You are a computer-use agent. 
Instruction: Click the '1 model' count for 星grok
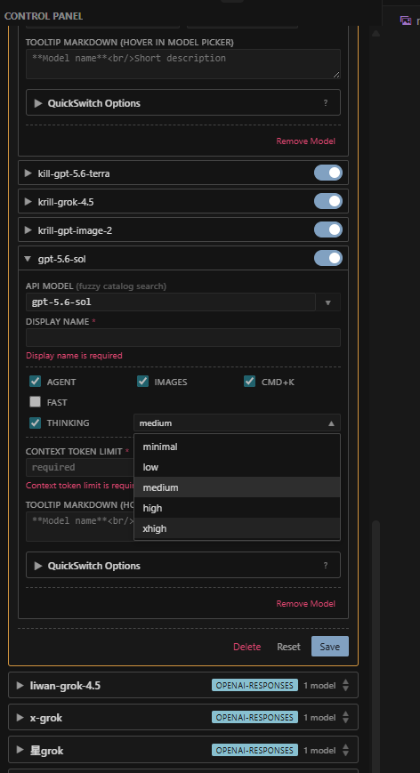coord(319,751)
